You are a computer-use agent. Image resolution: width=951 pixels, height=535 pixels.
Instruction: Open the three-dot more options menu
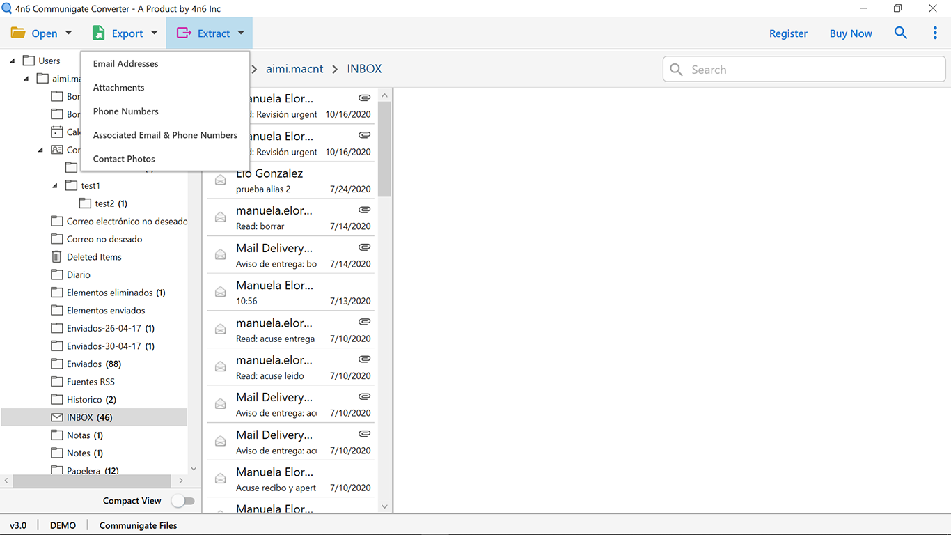pos(935,33)
